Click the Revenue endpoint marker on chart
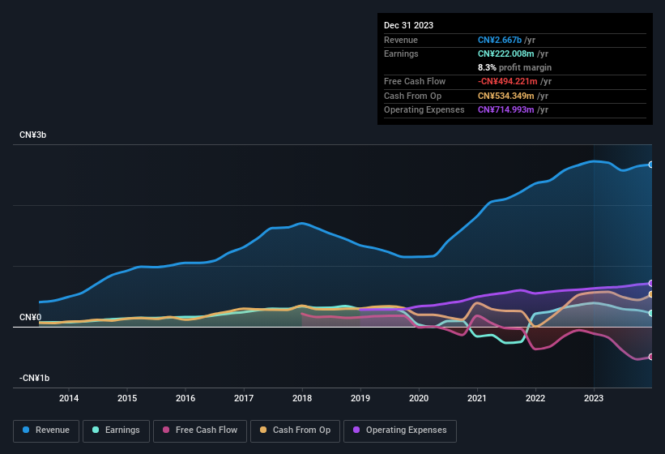The image size is (665, 454). (x=650, y=165)
